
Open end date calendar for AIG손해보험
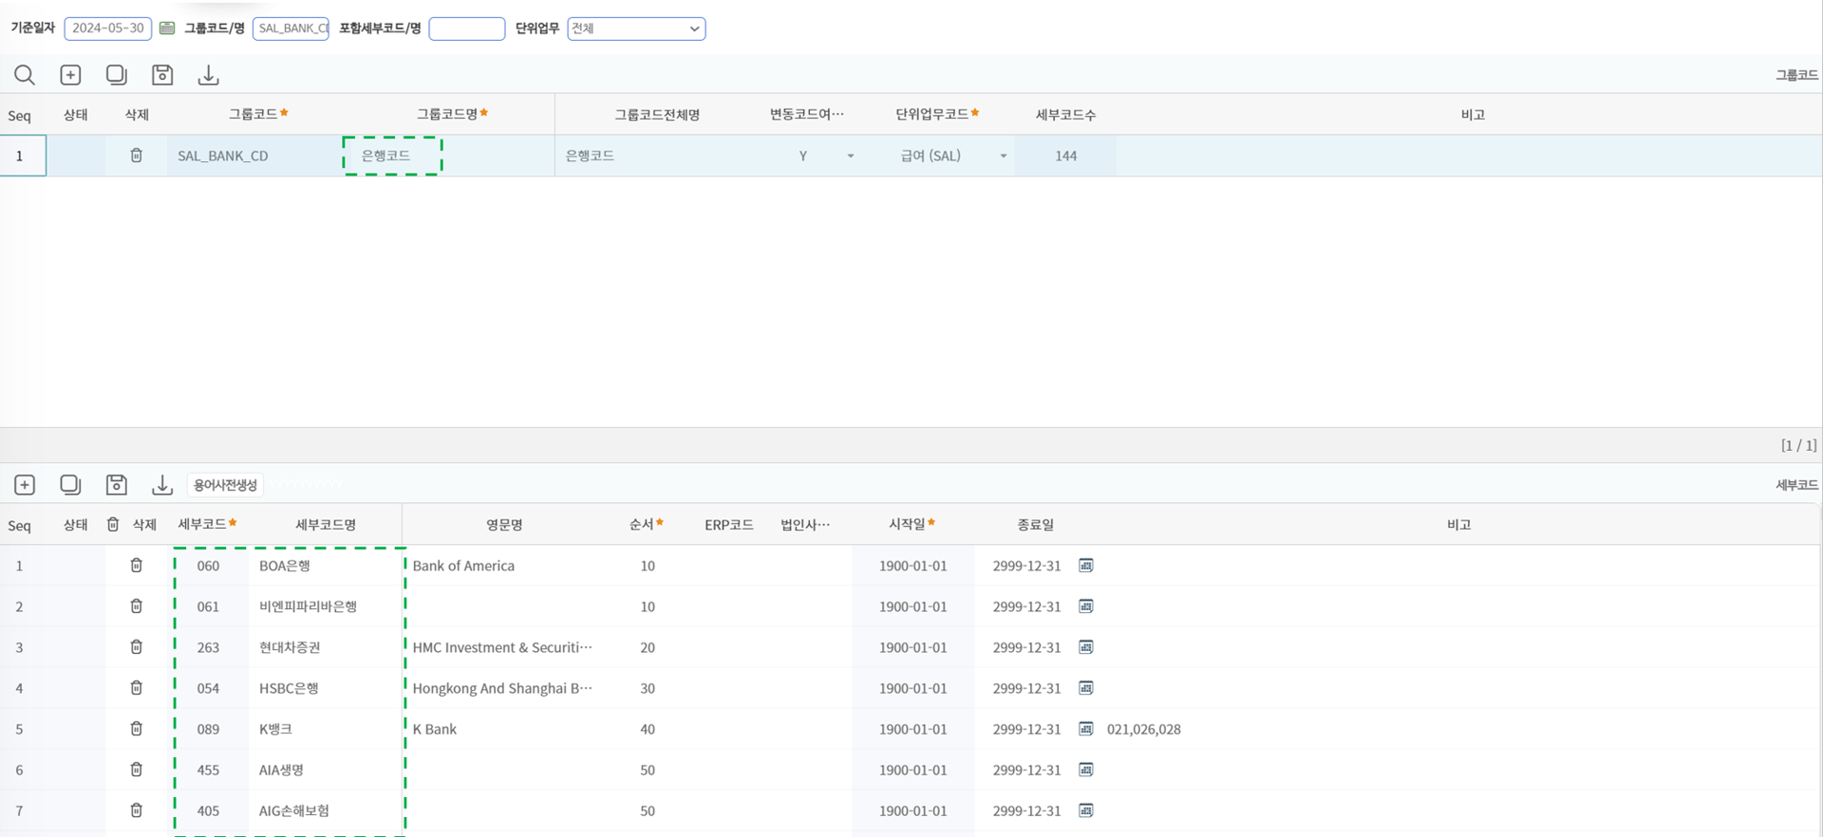tap(1086, 810)
